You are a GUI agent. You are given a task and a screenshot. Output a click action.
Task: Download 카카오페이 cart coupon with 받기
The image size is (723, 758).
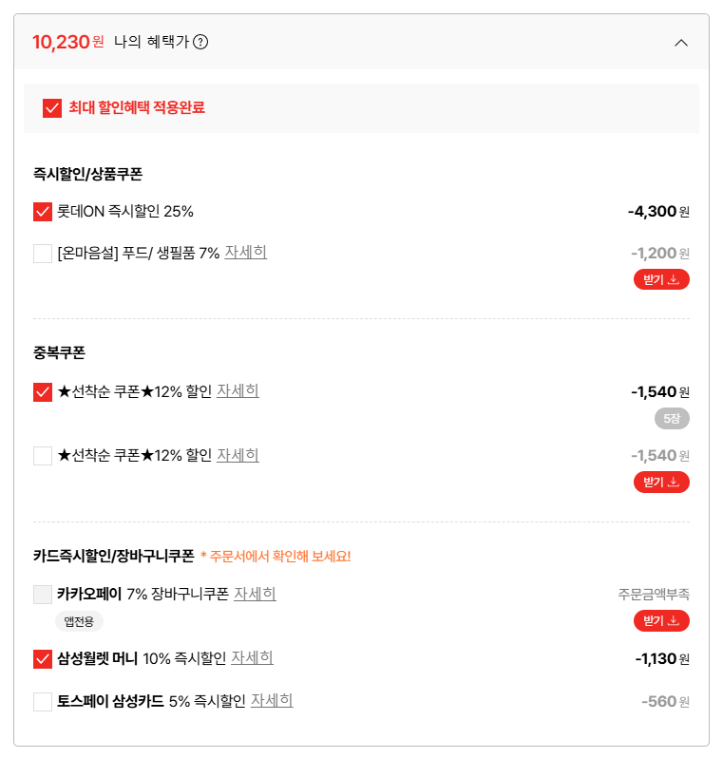pyautogui.click(x=661, y=621)
